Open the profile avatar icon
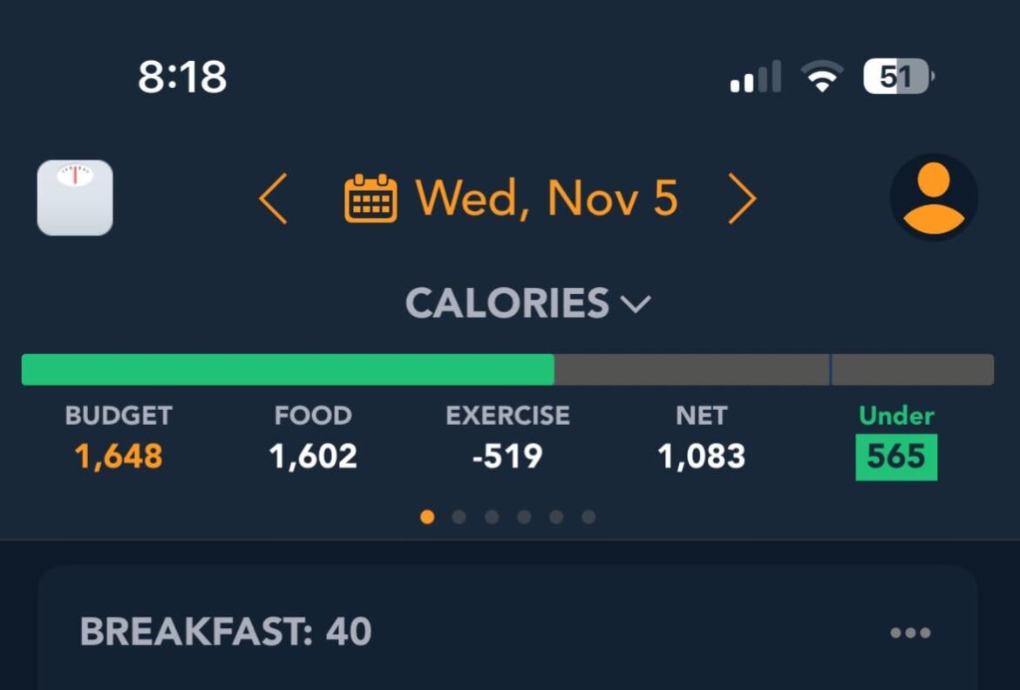This screenshot has height=690, width=1020. tap(933, 198)
